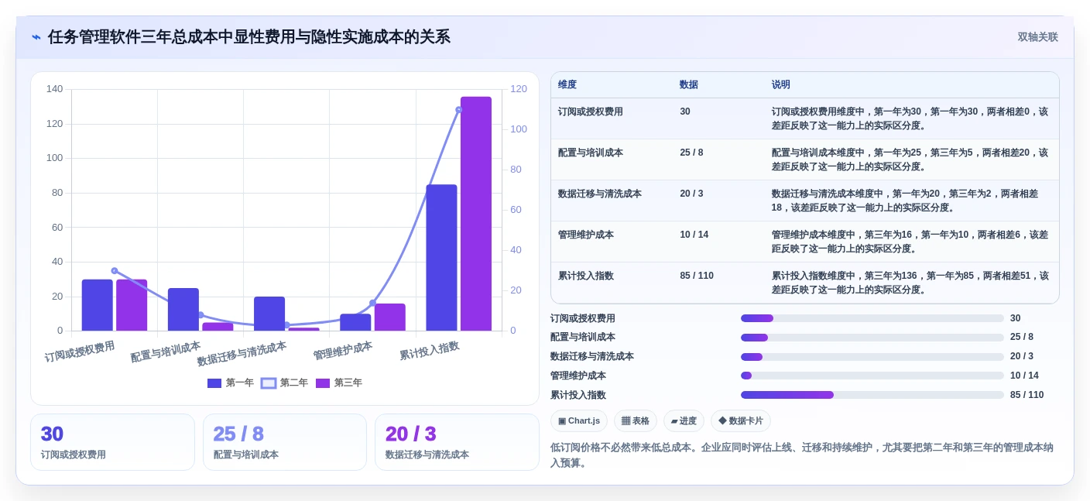Click the 配置与培训成本 table row label
This screenshot has height=501, width=1090.
pos(591,153)
